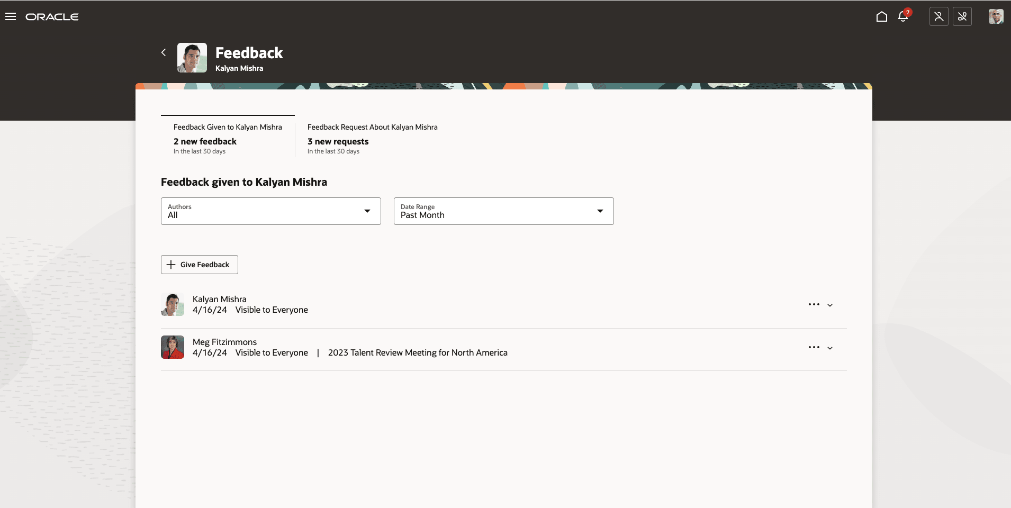Click the crossed-out signature icon
This screenshot has height=508, width=1011.
pyautogui.click(x=963, y=16)
